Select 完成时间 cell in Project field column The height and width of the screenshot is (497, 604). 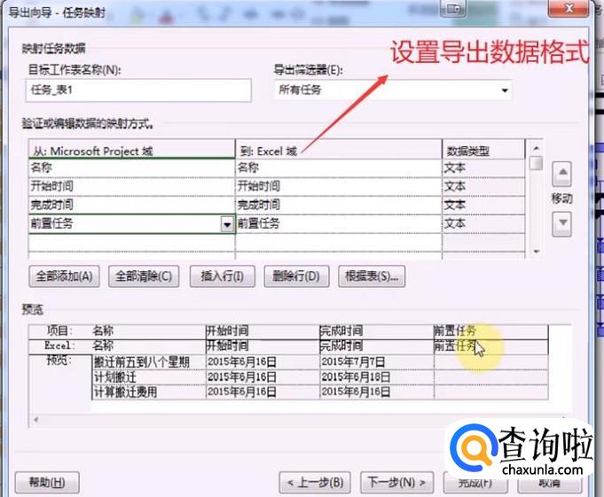pos(132,205)
